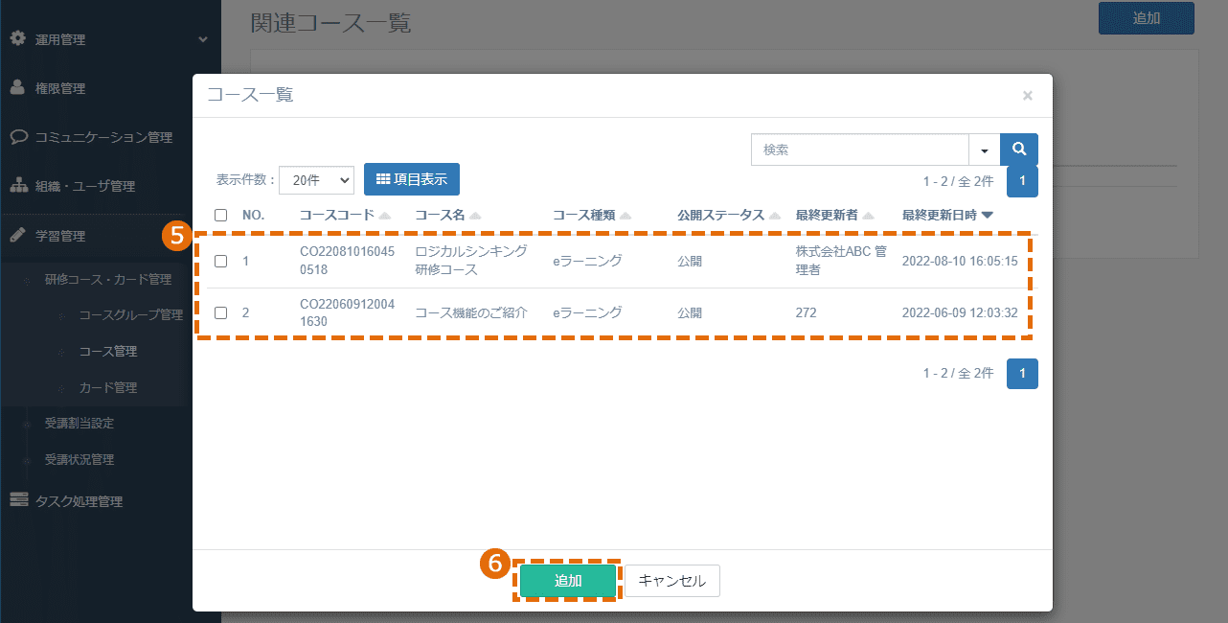Screen dimensions: 1228x623
Task: Sort by 最終更新日時 column header
Action: [x=947, y=216]
